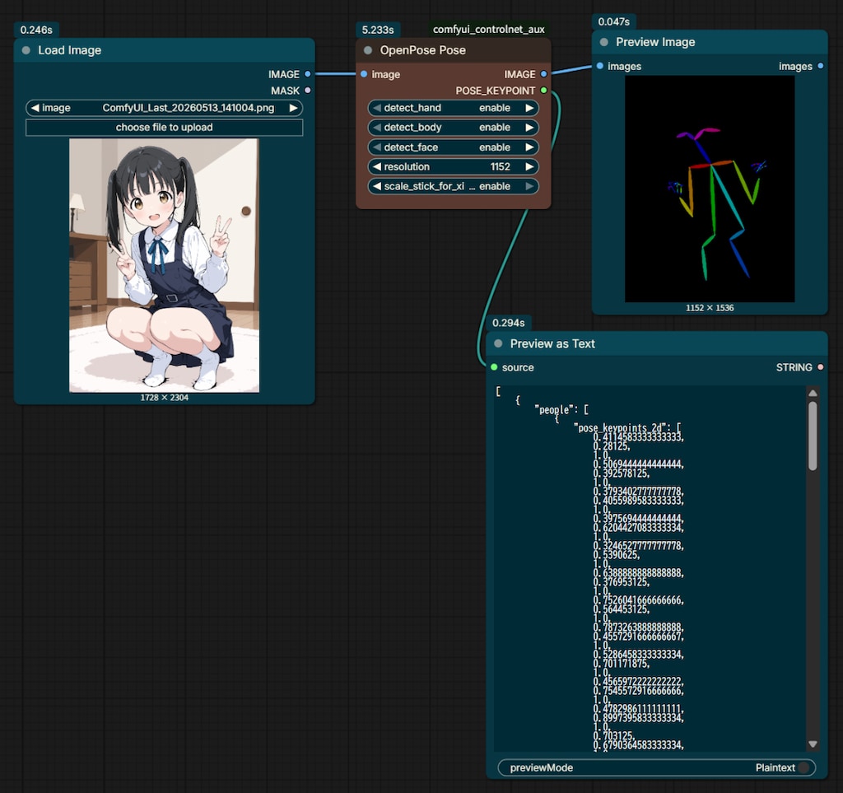Click the Load Image IMAGE output socket
The height and width of the screenshot is (793, 843).
308,74
